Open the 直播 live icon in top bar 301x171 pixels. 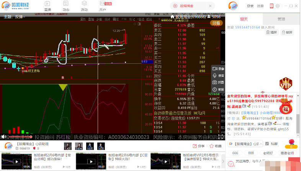pyautogui.click(x=47, y=6)
